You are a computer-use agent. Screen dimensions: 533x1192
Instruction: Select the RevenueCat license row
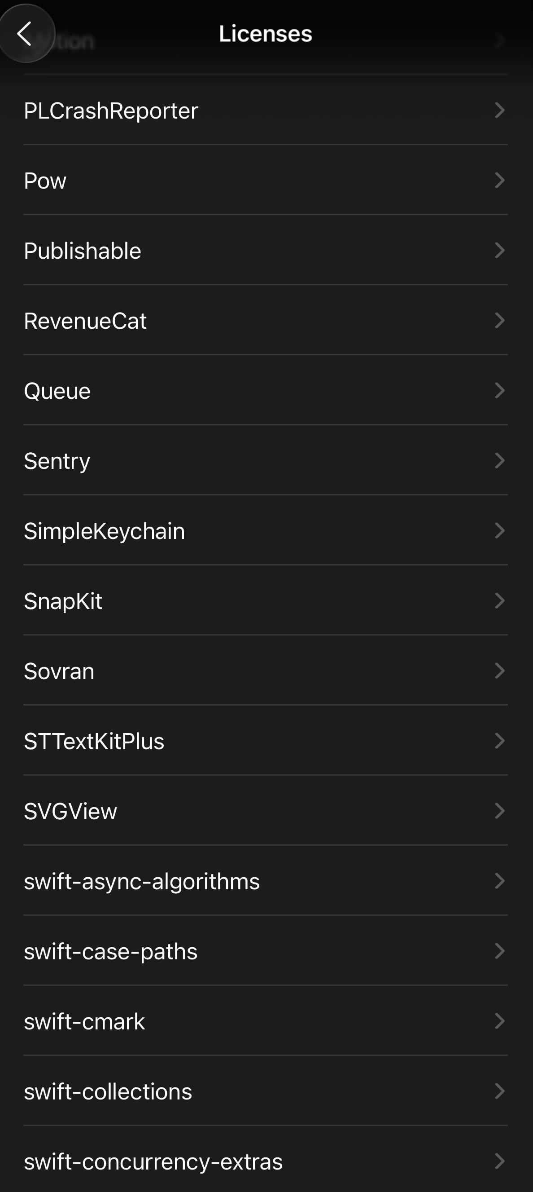pos(265,321)
